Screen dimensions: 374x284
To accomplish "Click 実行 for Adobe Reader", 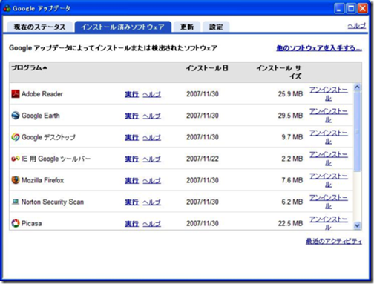I will [x=131, y=94].
